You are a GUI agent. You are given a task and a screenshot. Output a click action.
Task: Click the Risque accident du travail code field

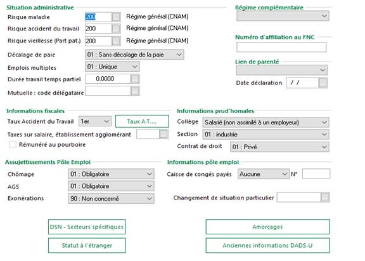(98, 29)
